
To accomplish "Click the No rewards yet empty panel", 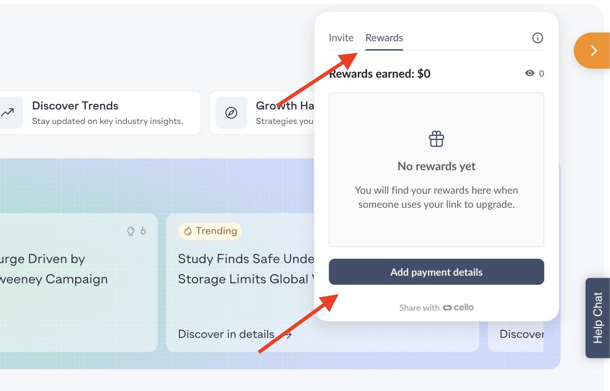I will click(436, 170).
